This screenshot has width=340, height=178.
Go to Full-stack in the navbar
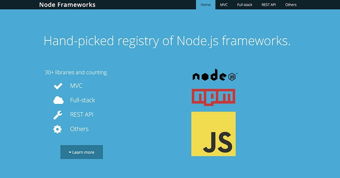tap(245, 5)
